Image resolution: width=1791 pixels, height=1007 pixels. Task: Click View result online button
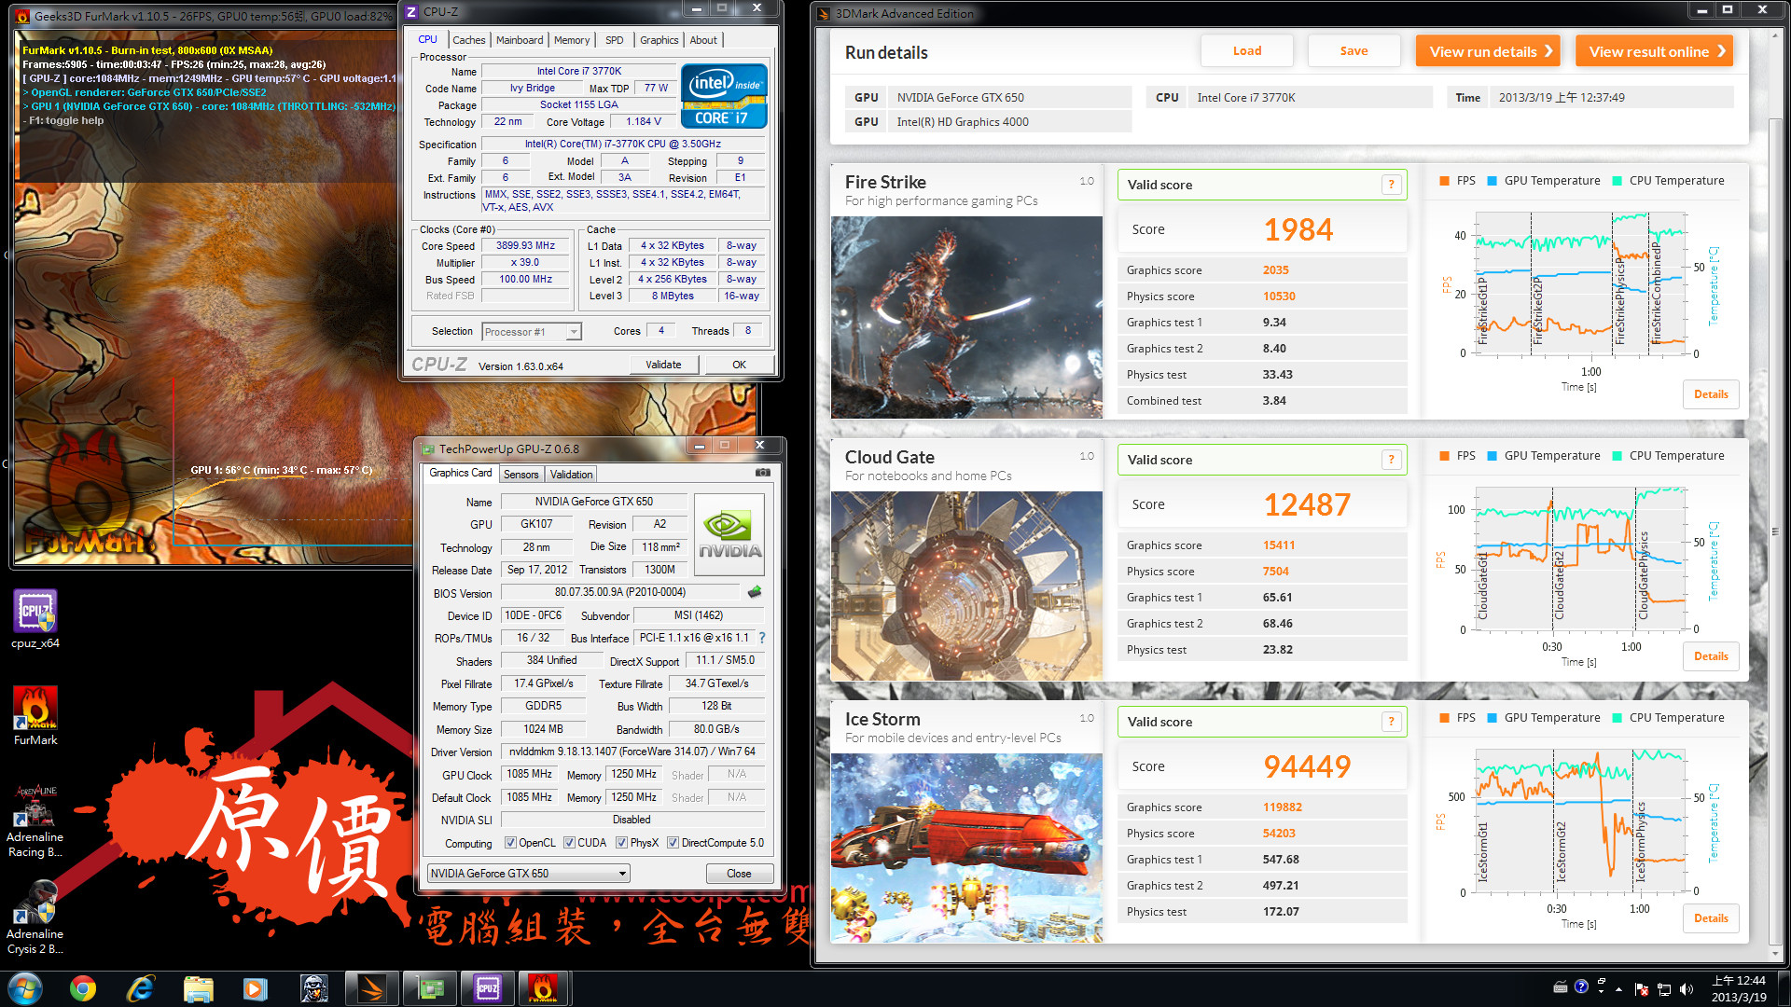(x=1654, y=51)
